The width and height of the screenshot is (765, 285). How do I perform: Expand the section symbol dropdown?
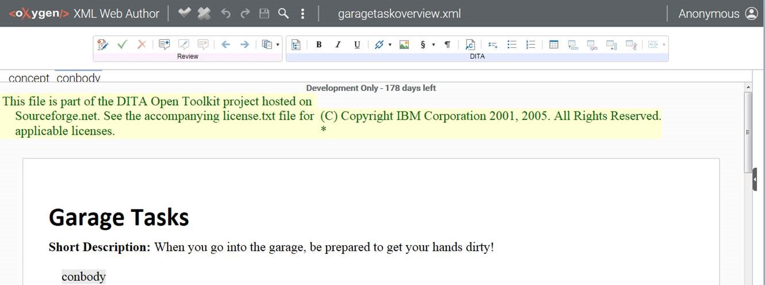coord(433,44)
